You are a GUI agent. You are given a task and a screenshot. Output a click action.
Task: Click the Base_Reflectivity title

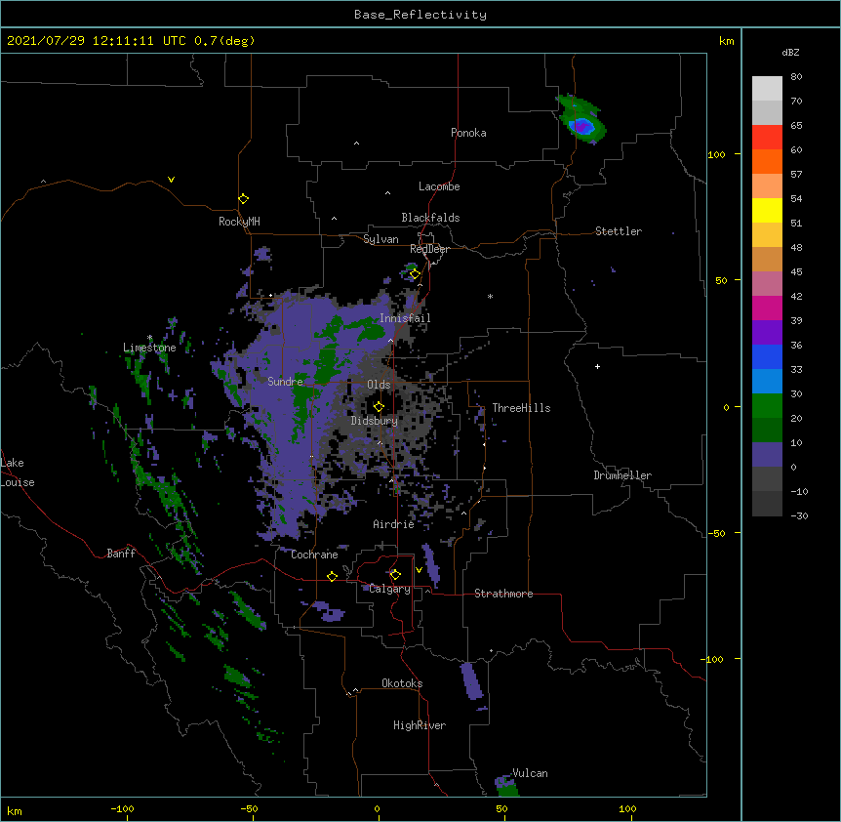(x=420, y=15)
